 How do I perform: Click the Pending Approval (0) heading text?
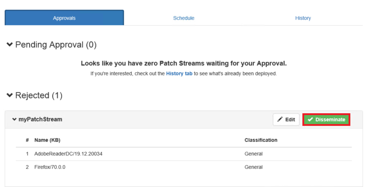coord(56,45)
